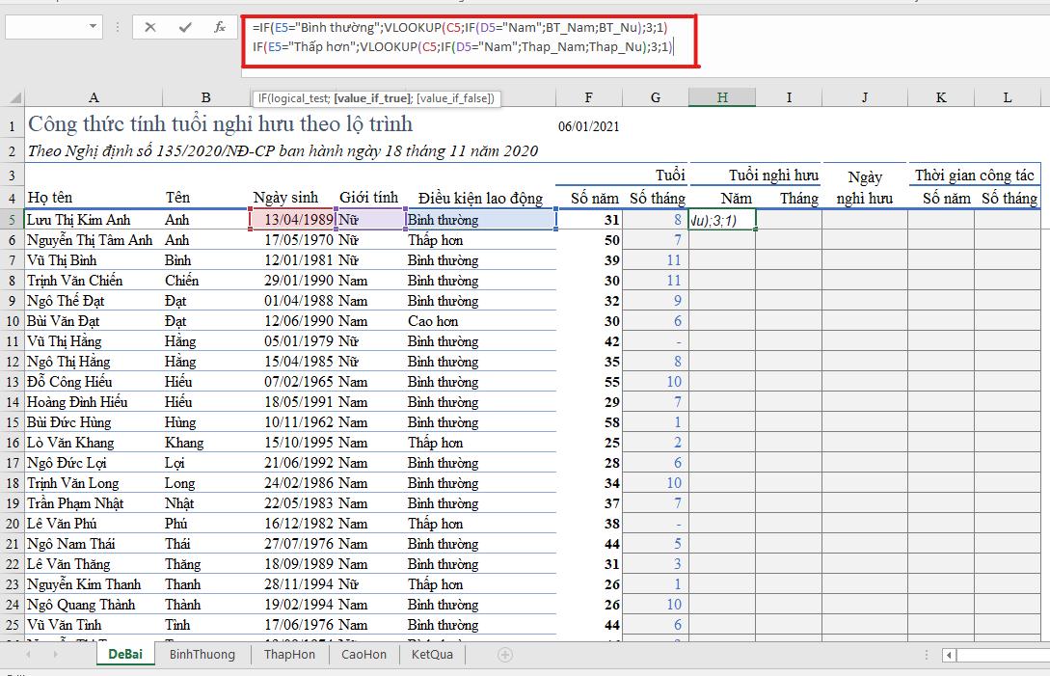The height and width of the screenshot is (676, 1050).
Task: Switch to the BinhThuong sheet tab
Action: pyautogui.click(x=202, y=655)
